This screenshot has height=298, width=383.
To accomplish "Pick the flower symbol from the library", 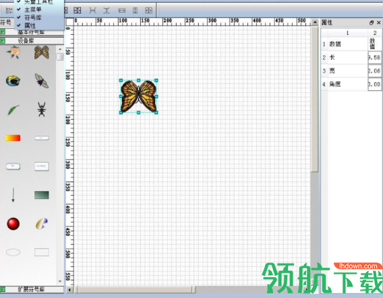I will [x=13, y=52].
